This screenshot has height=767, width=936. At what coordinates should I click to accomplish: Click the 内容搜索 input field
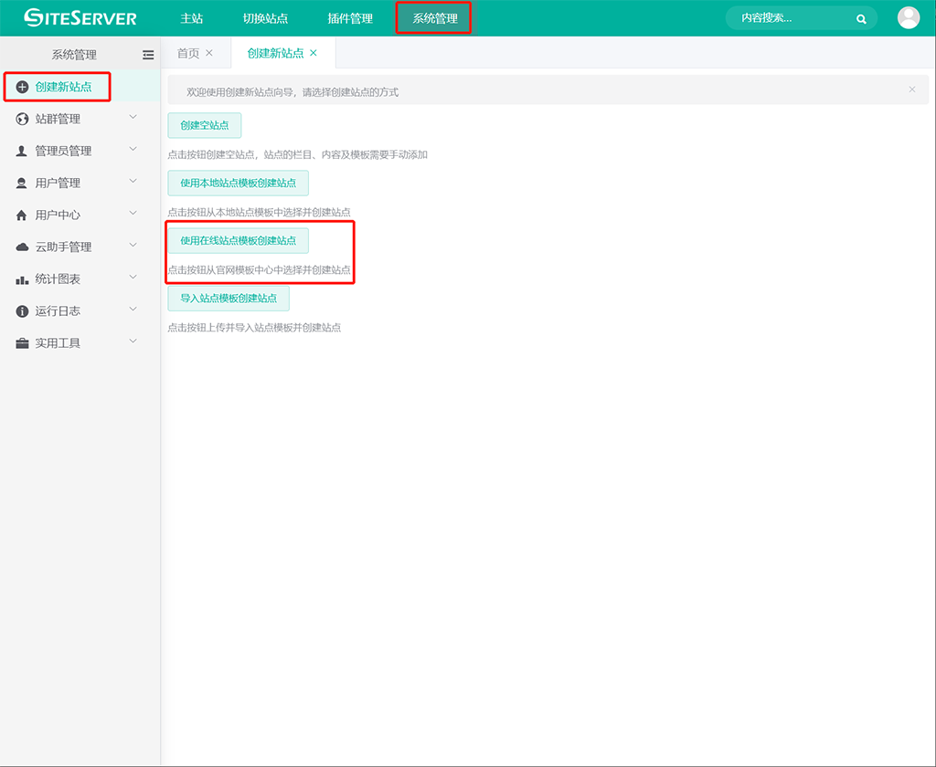pyautogui.click(x=791, y=18)
